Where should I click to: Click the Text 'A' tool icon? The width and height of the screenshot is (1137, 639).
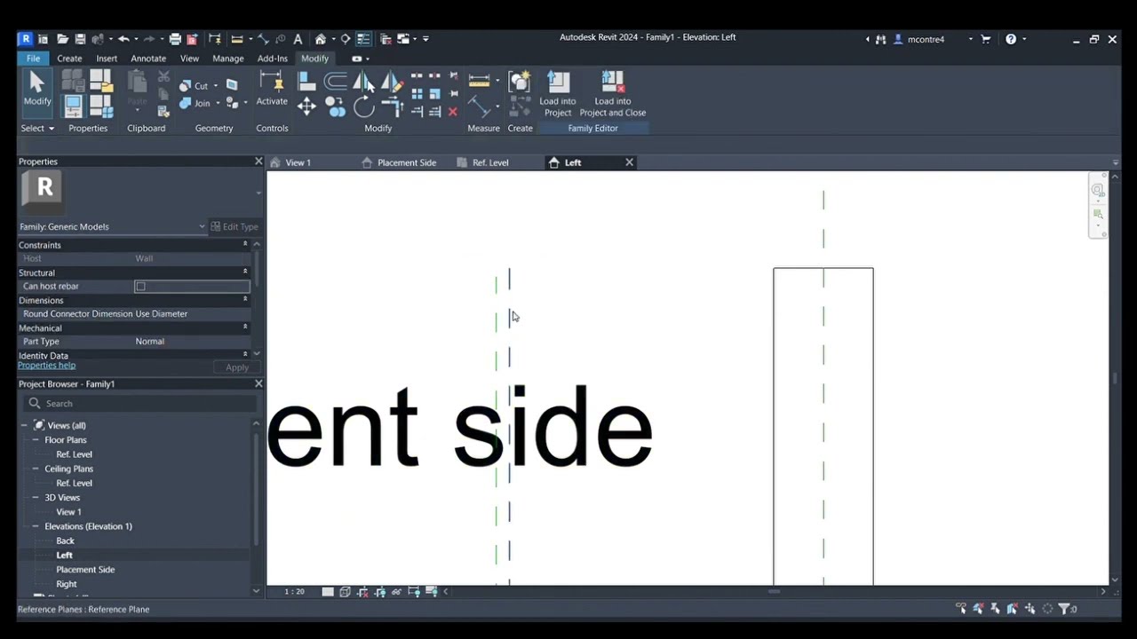(298, 39)
